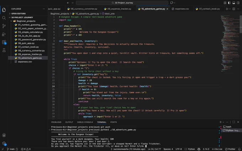The height and width of the screenshot is (151, 242).
Task: Click Python version 3.14.0 in status bar
Action: coord(206,149)
